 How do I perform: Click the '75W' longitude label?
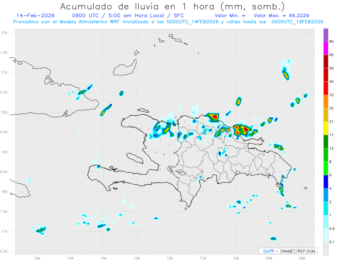coord(70,258)
